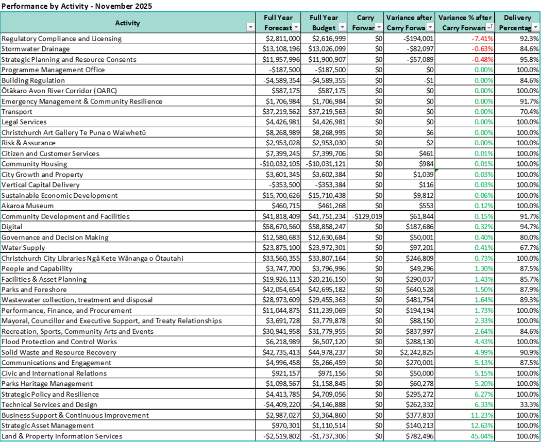
Task: Select the Transport row name cell
Action: point(18,112)
